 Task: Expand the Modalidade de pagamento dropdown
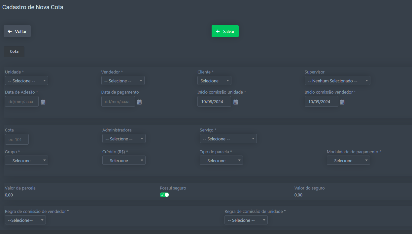point(348,161)
